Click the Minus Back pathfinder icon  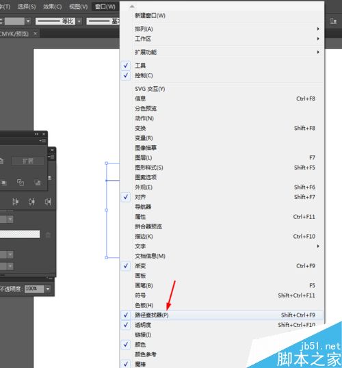[38, 183]
